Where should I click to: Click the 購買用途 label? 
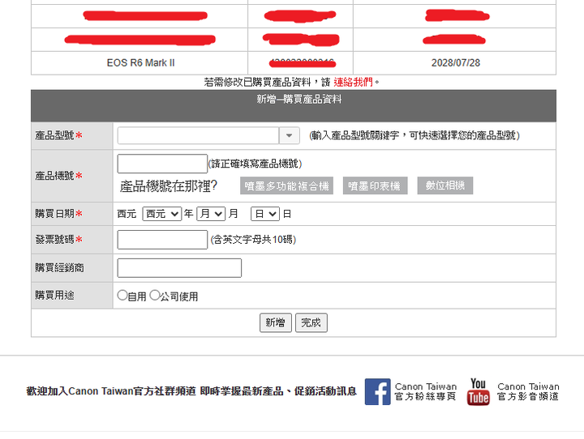click(x=55, y=296)
